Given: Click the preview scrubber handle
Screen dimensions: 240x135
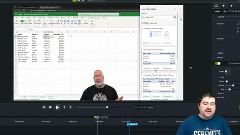Looking at the screenshot, I should coord(107,107).
